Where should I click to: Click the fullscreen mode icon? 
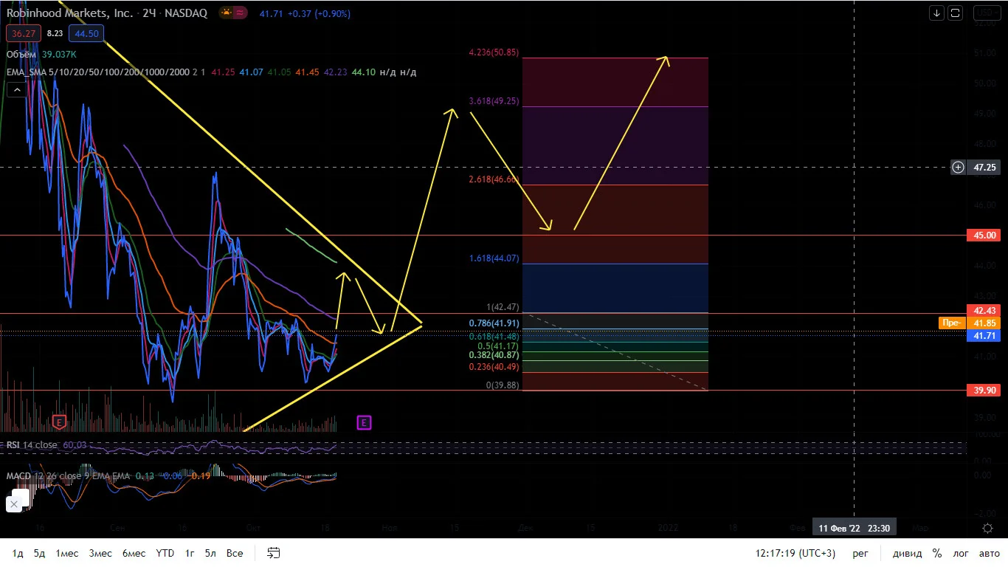click(956, 13)
